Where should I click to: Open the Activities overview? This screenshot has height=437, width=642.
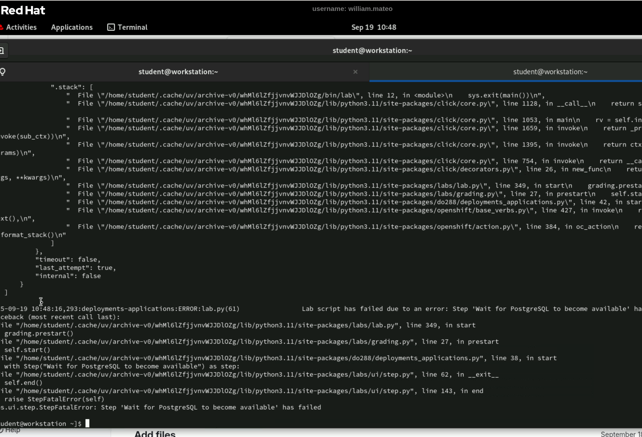point(21,27)
